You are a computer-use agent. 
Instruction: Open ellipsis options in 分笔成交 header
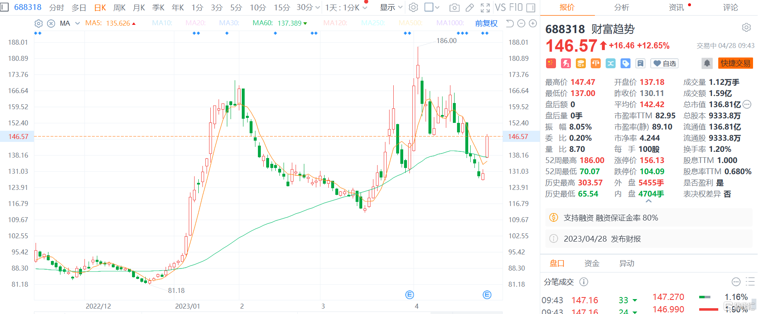click(736, 282)
